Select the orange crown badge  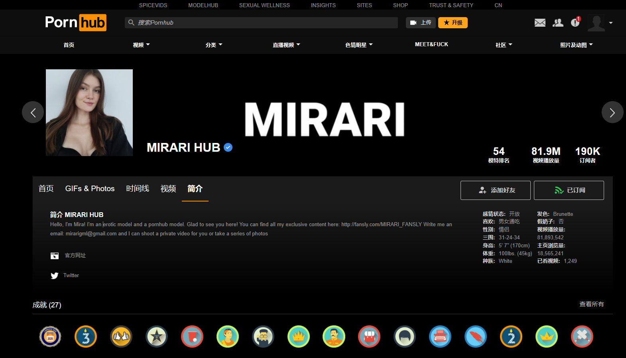(x=299, y=336)
